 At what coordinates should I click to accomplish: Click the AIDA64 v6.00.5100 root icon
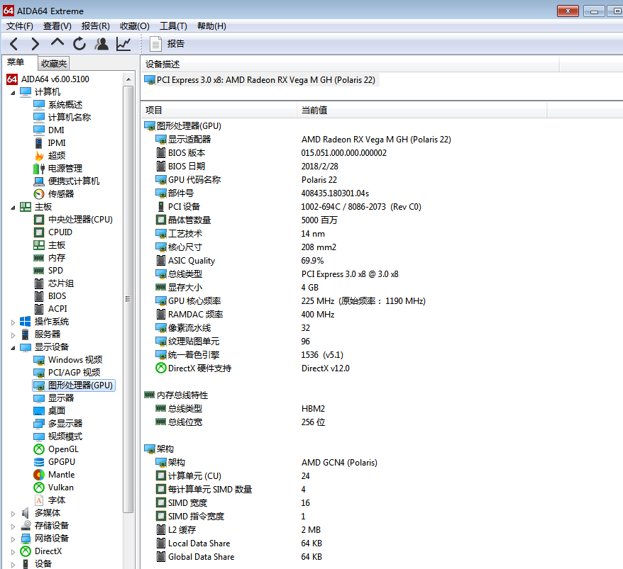click(12, 79)
